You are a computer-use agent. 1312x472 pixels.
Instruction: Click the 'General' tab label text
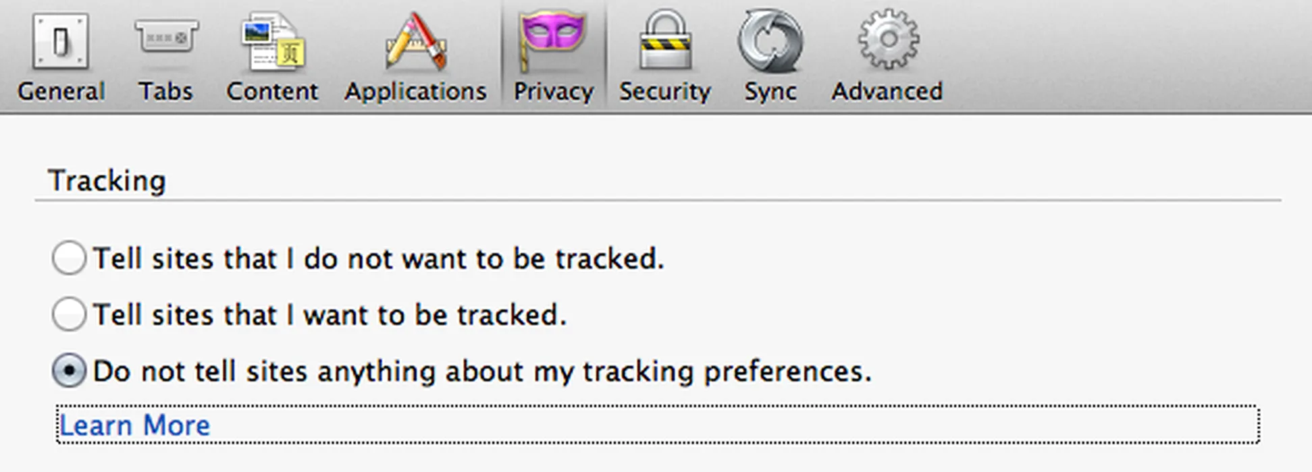[61, 91]
